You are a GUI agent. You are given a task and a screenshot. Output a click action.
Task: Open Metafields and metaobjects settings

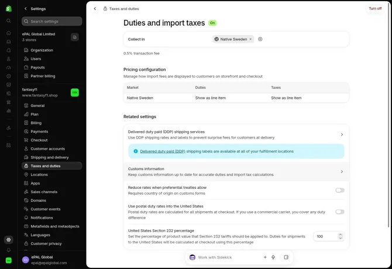[x=51, y=226]
